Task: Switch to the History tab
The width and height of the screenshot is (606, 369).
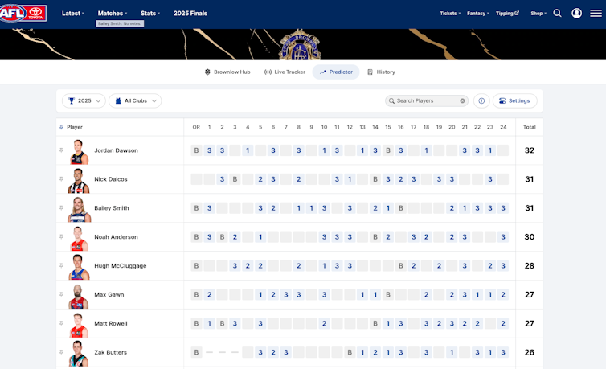Action: pos(381,72)
